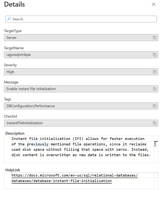This screenshot has width=162, height=199.
Task: Click the search magnifier icon
Action: click(x=9, y=19)
